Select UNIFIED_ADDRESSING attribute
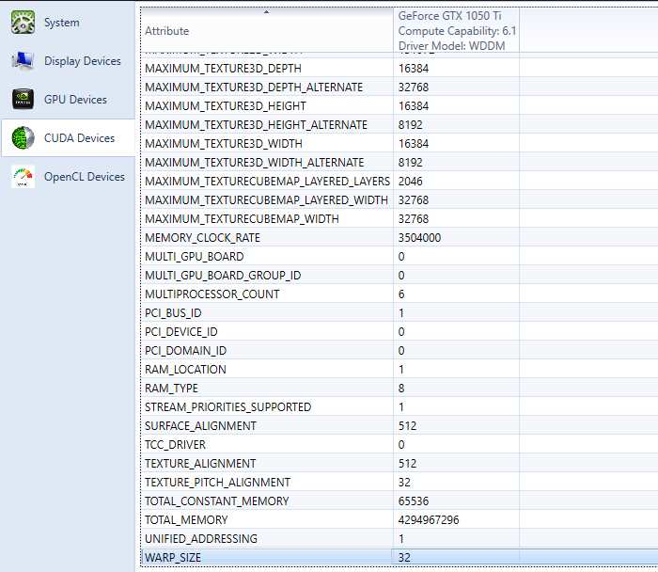The width and height of the screenshot is (658, 572). (x=201, y=539)
